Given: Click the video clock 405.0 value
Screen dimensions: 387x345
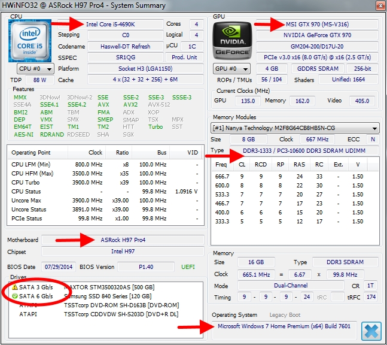Looking at the screenshot, I should (362, 101).
